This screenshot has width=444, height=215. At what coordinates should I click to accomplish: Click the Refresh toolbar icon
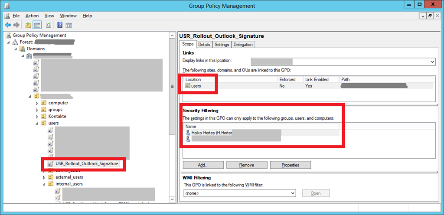click(x=49, y=25)
